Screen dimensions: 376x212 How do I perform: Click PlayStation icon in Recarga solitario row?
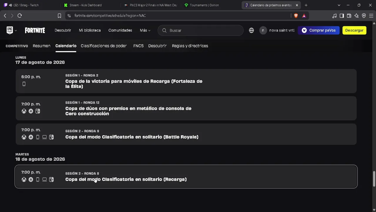[31, 180]
